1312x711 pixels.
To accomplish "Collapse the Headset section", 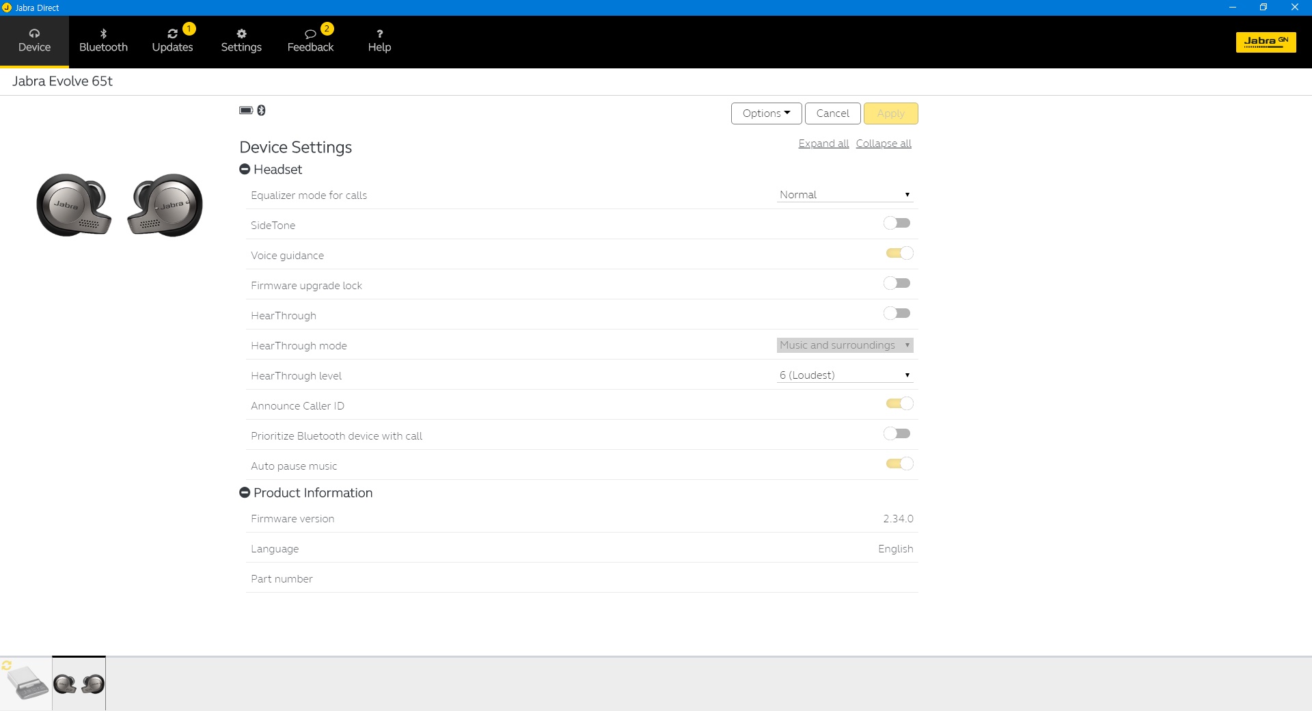I will coord(245,169).
